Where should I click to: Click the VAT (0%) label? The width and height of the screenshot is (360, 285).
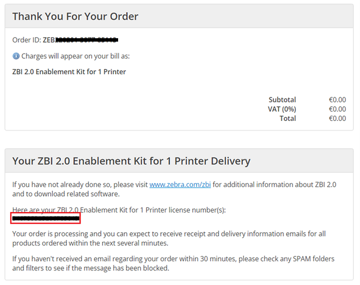pyautogui.click(x=282, y=109)
